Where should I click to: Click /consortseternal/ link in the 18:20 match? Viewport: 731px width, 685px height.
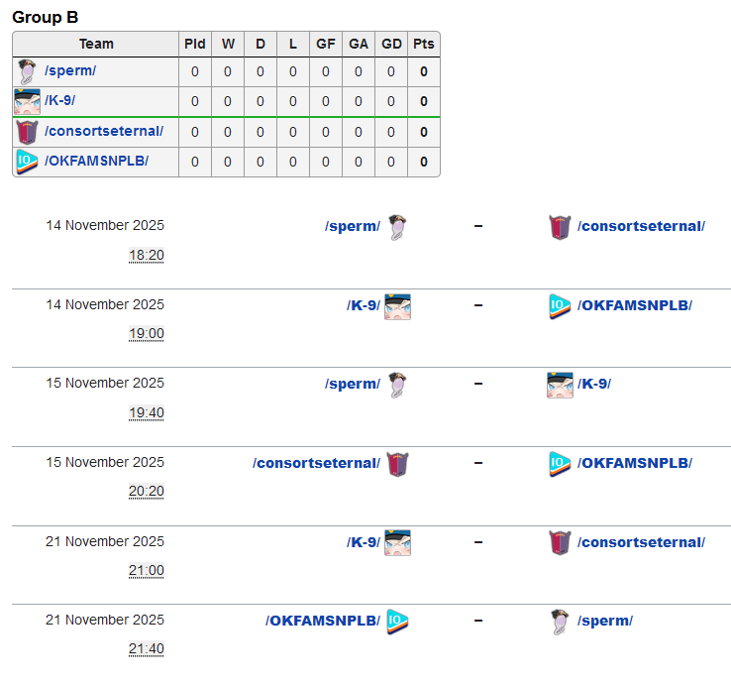[x=641, y=226]
